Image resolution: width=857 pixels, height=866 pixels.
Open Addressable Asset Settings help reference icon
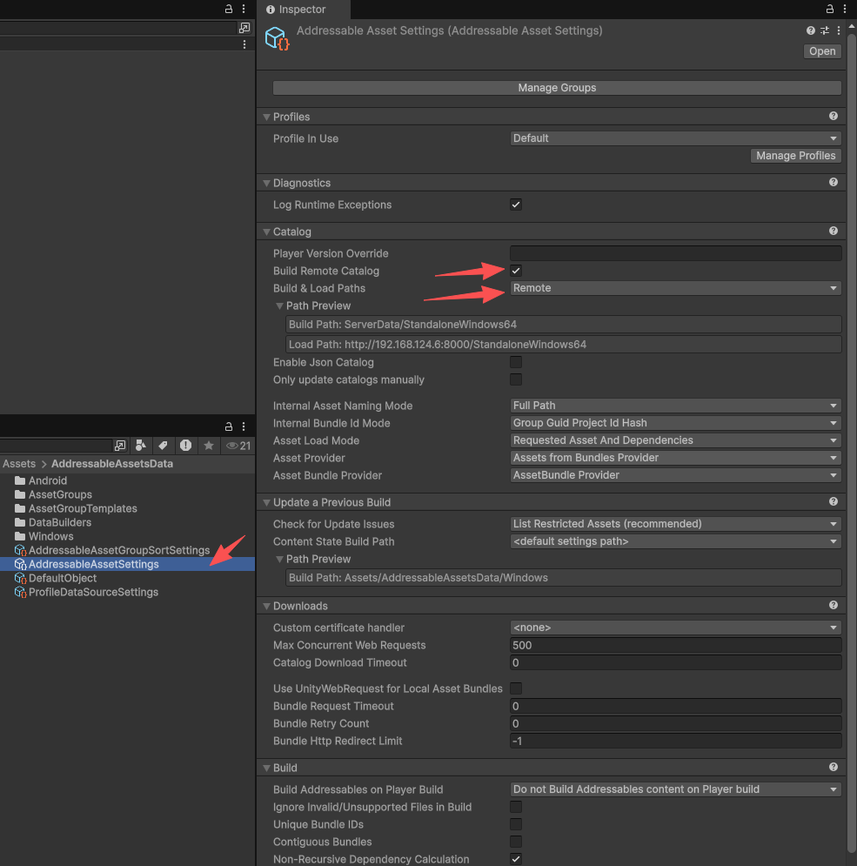810,31
